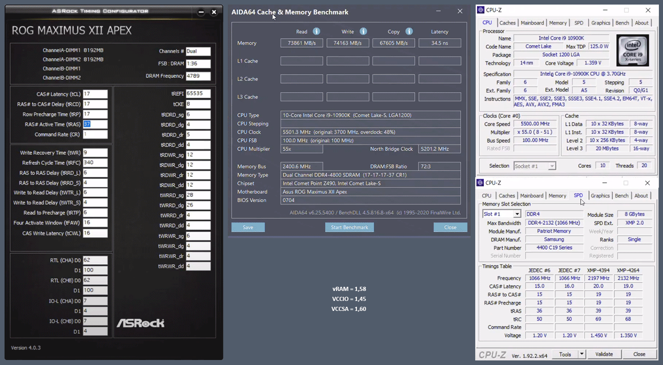Open About tab in CPU-Z SPD window
Screen dimensions: 663x365
641,195
